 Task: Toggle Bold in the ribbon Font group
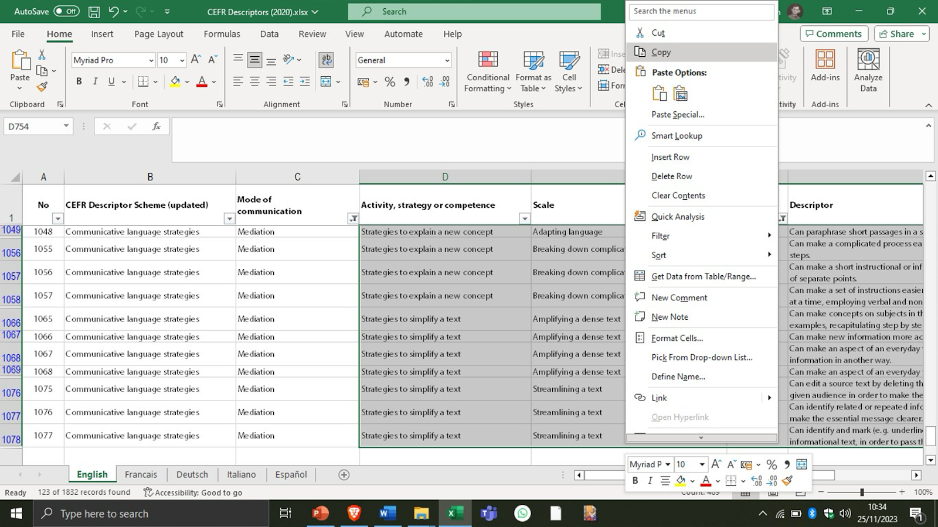79,82
